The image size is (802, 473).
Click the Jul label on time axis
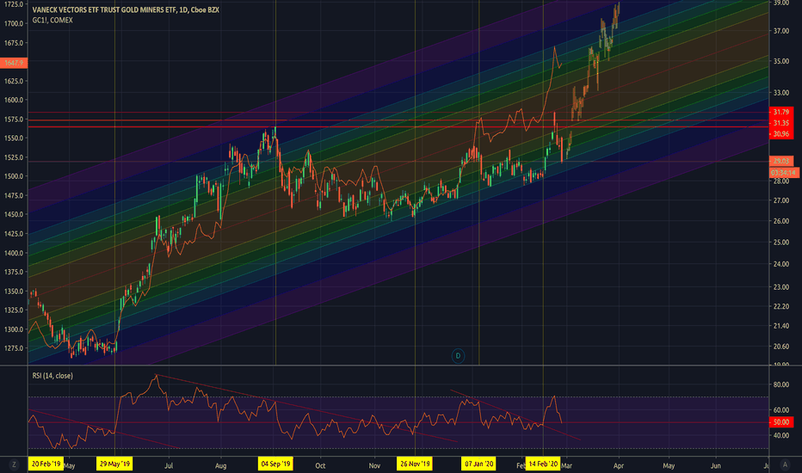pos(169,466)
